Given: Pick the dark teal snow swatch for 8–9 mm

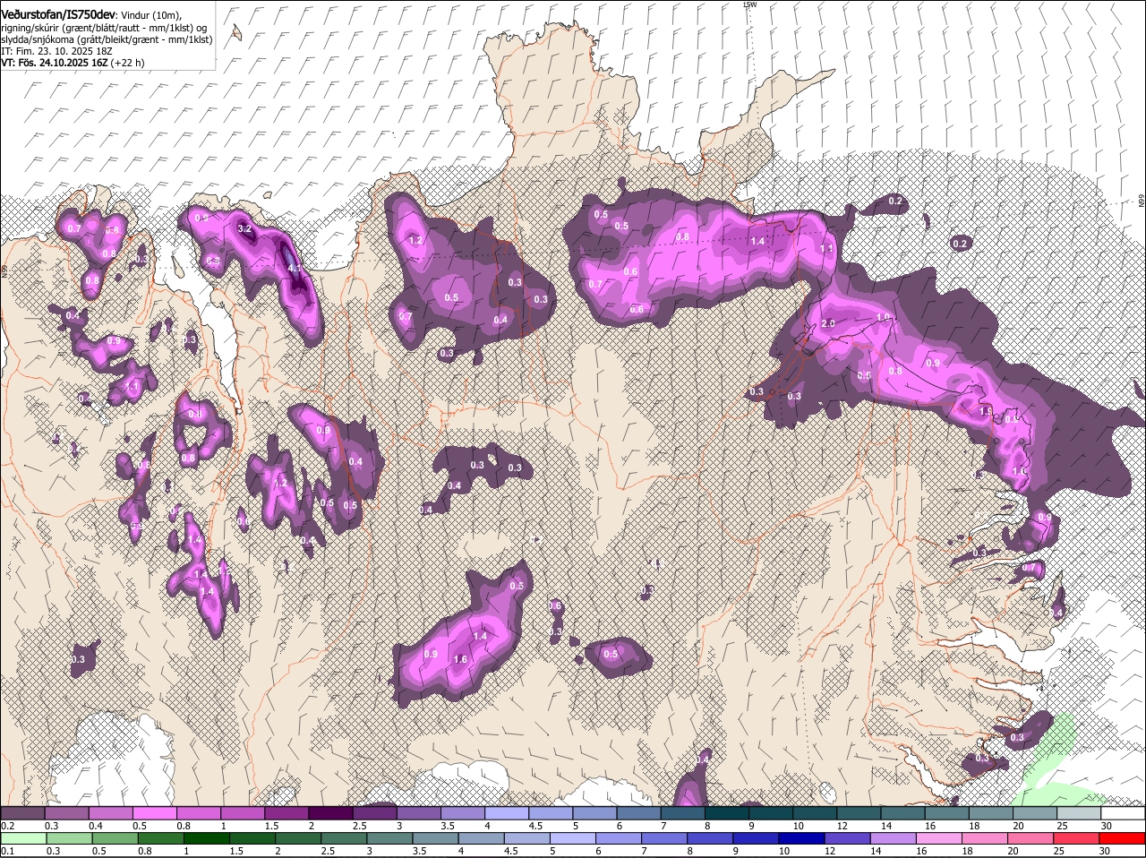Looking at the screenshot, I should 727,813.
